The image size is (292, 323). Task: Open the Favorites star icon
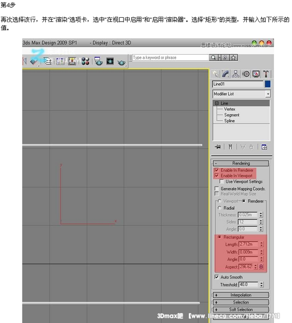click(x=233, y=57)
